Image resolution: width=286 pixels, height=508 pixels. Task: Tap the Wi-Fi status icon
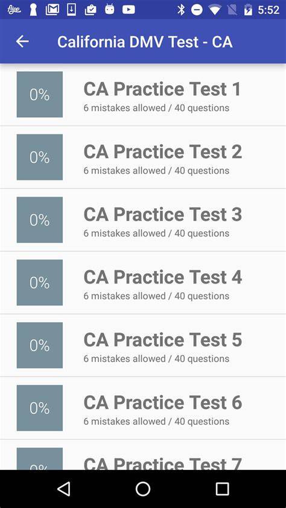coord(214,10)
